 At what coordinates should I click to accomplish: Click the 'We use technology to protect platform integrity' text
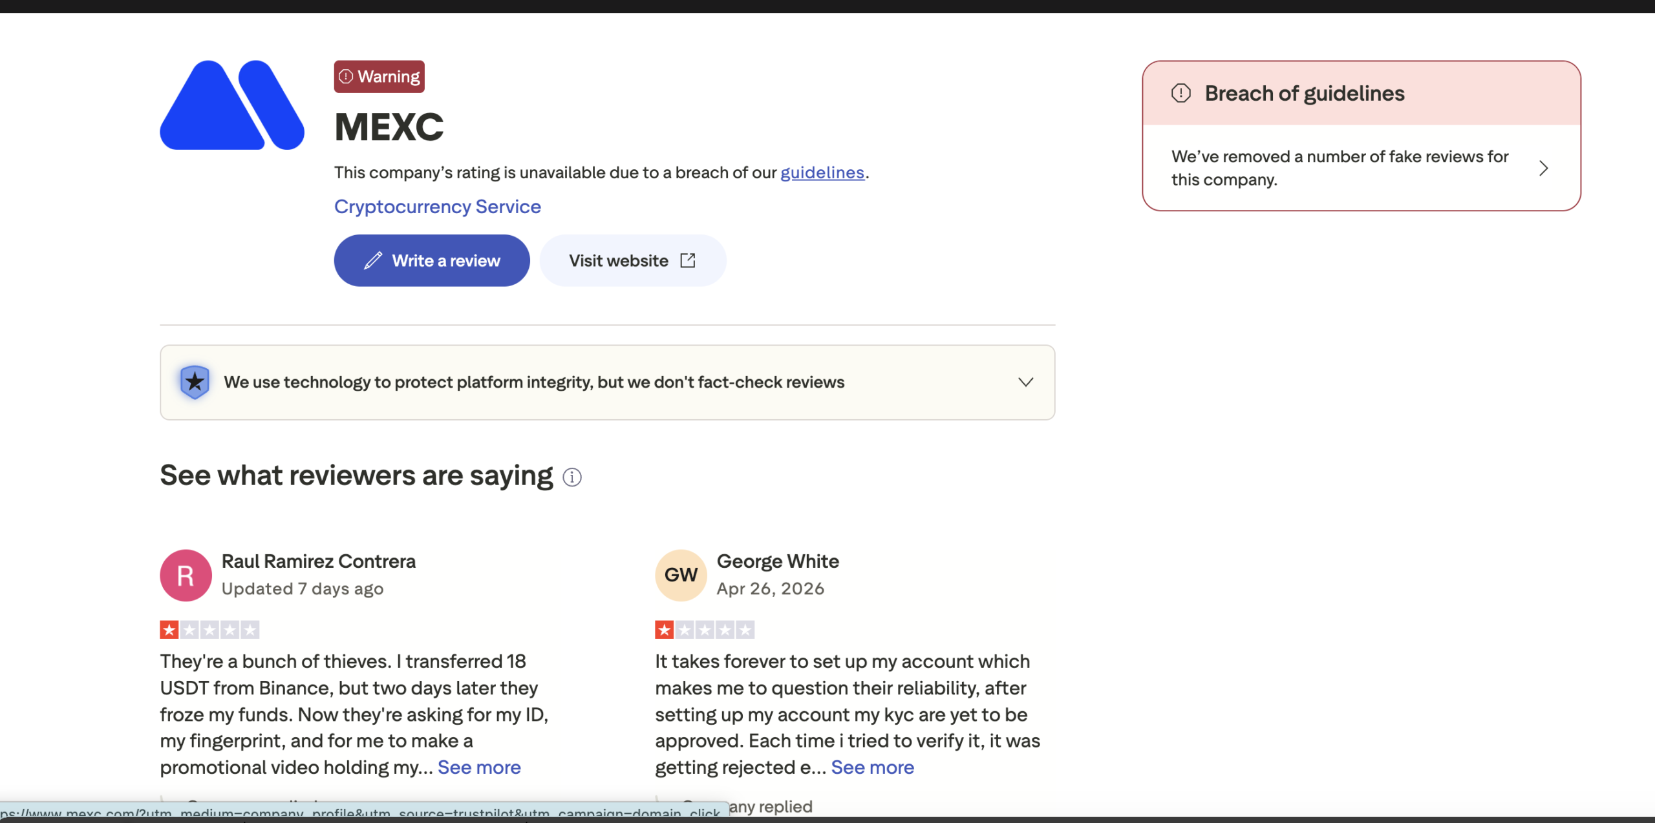pos(534,382)
